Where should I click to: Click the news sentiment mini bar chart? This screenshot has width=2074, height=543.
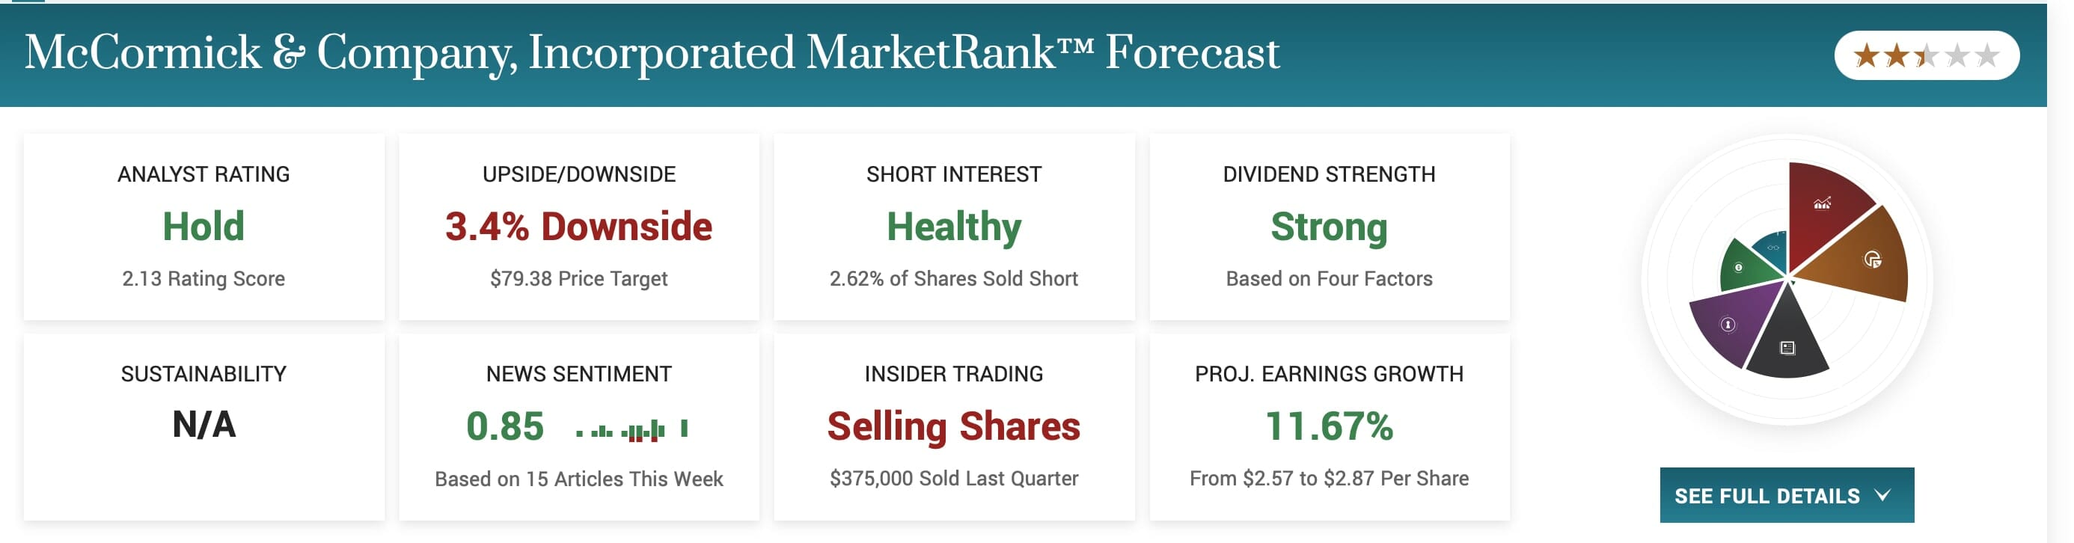pos(632,429)
